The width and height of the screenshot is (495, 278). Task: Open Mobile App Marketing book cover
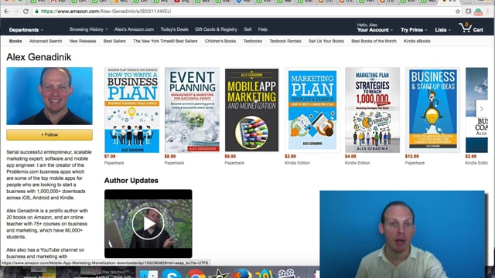(251, 110)
